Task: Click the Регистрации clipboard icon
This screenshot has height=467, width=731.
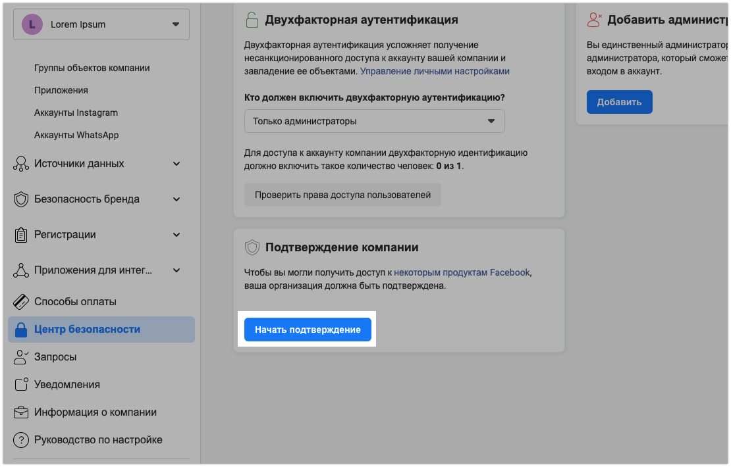Action: click(21, 235)
